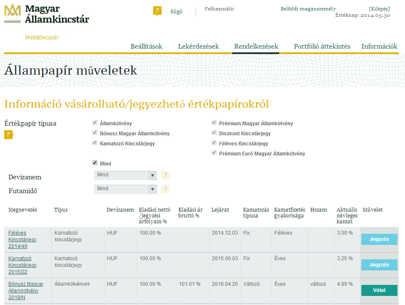
Task: Click the Súgó help link
Action: point(176,12)
